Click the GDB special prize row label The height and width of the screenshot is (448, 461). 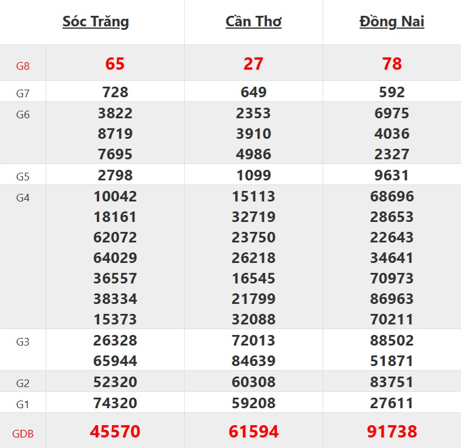pos(23,434)
